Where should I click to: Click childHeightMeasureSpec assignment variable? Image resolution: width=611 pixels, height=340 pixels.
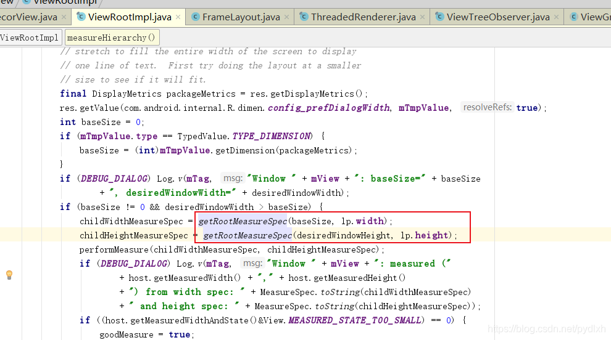[x=134, y=235]
